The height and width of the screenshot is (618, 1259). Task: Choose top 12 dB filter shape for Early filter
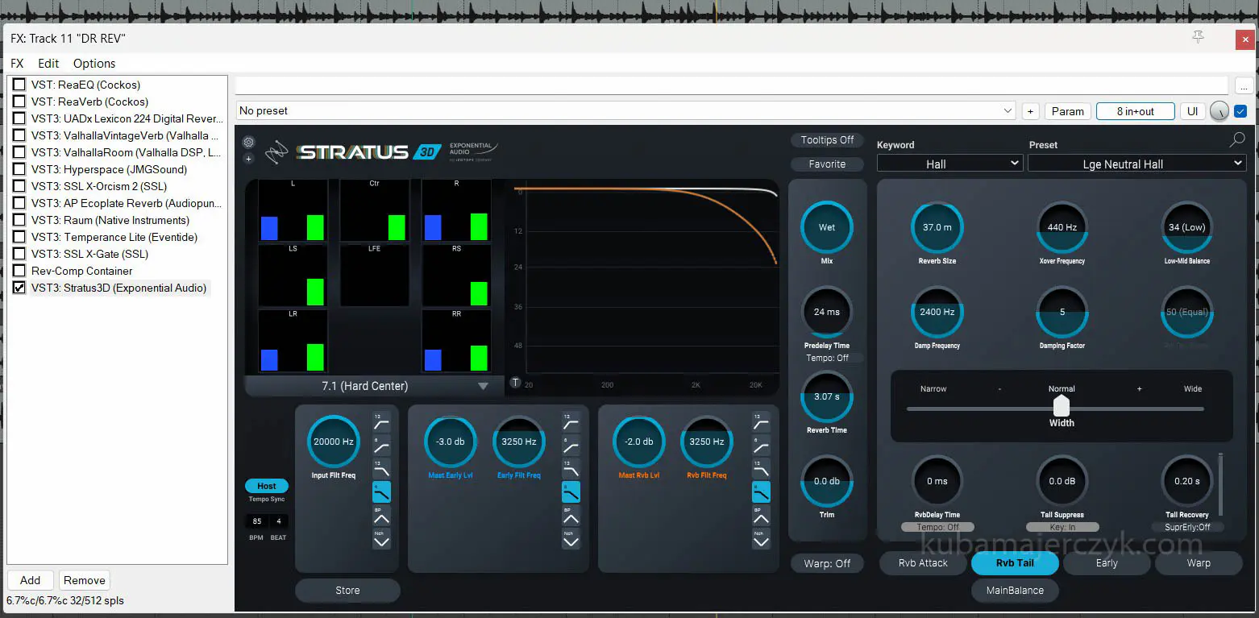[x=571, y=421]
